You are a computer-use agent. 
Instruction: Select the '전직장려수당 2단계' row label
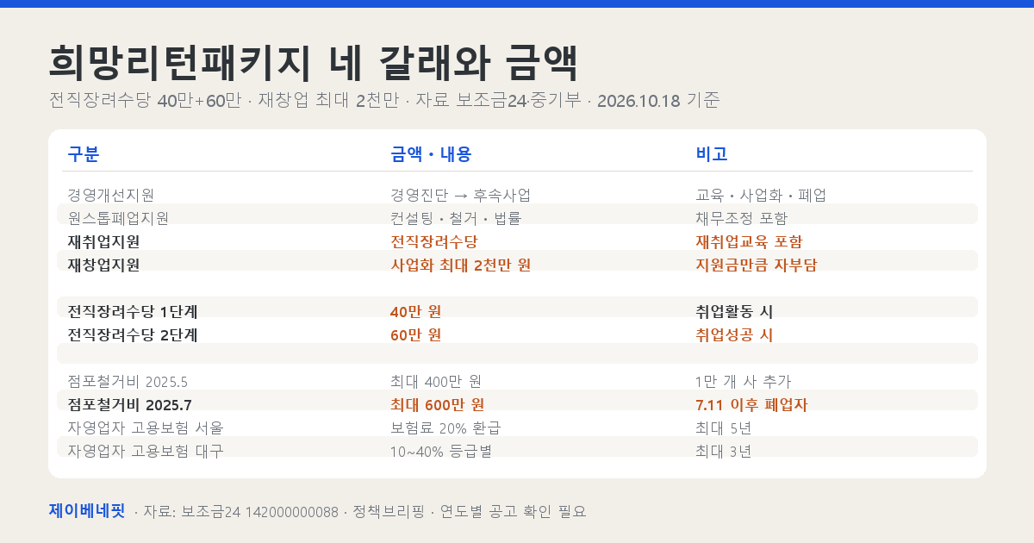[x=132, y=334]
